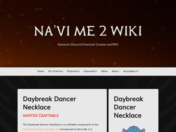Open the Get Started menu

click(x=55, y=71)
